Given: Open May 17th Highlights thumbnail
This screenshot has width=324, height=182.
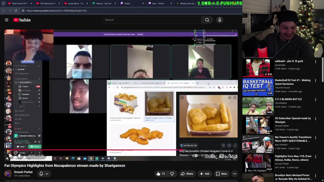Looking at the screenshot, I should [x=258, y=163].
